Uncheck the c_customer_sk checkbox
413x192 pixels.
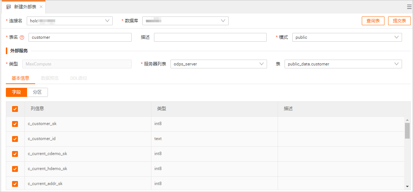tap(15, 124)
